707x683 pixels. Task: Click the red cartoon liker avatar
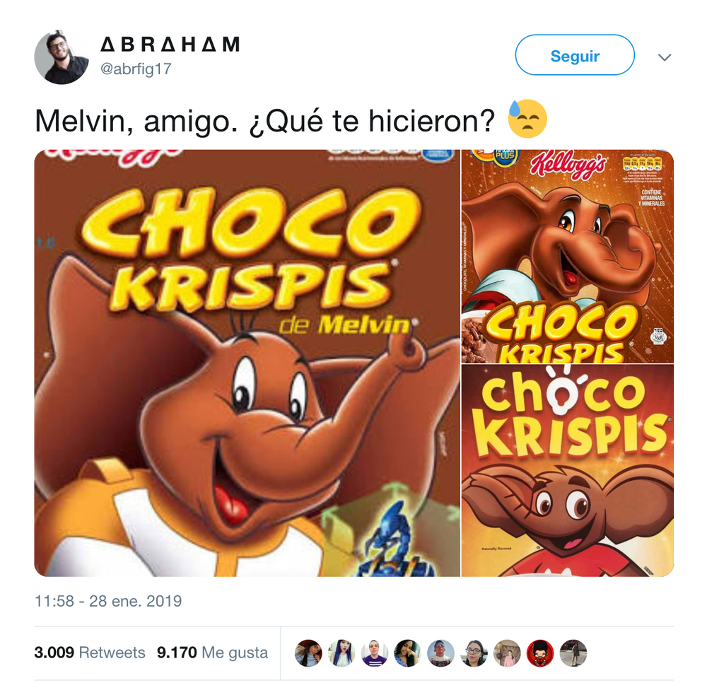[x=540, y=653]
